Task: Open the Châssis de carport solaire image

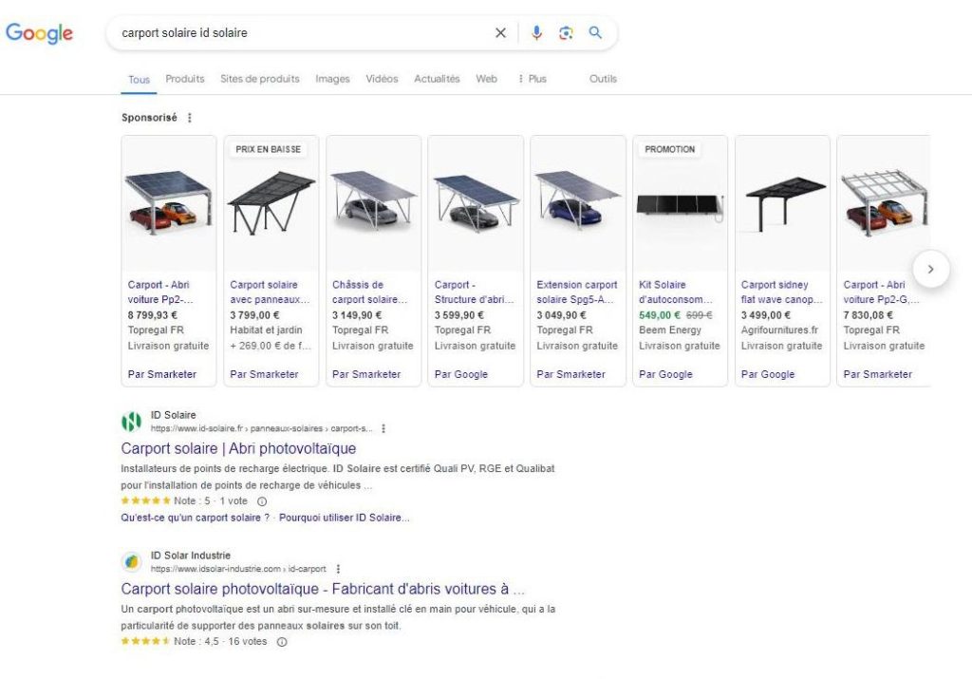Action: [x=373, y=203]
